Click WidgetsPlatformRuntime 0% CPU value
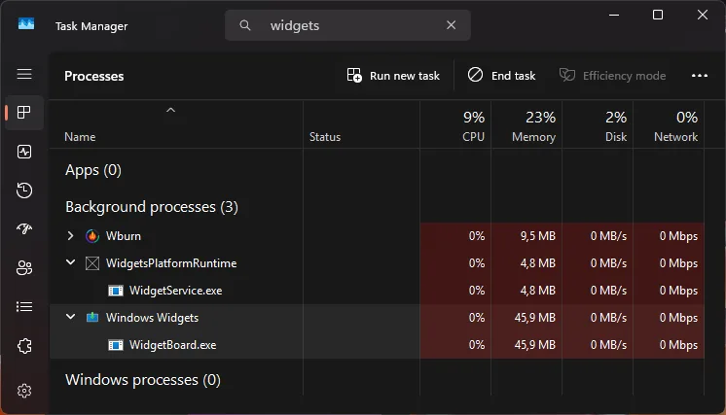This screenshot has width=726, height=415. (x=477, y=263)
